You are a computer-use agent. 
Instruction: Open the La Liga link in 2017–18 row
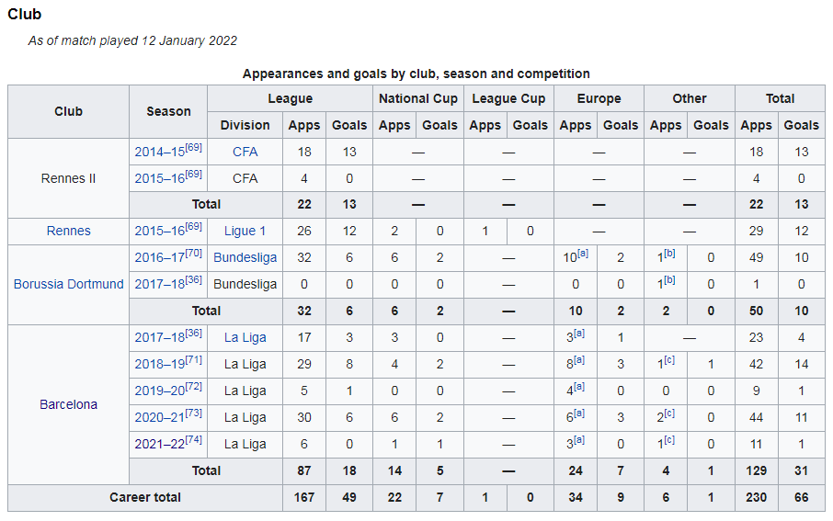tap(245, 338)
